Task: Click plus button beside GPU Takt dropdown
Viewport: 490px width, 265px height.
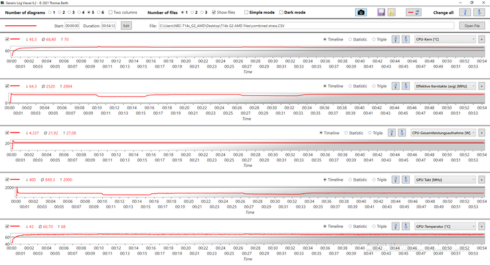Action: (481, 180)
